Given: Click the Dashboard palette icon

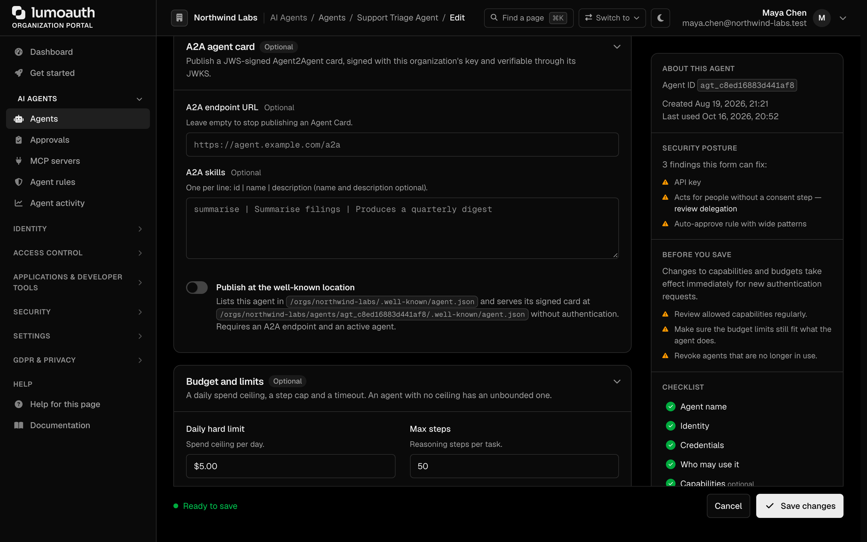Looking at the screenshot, I should [x=19, y=52].
